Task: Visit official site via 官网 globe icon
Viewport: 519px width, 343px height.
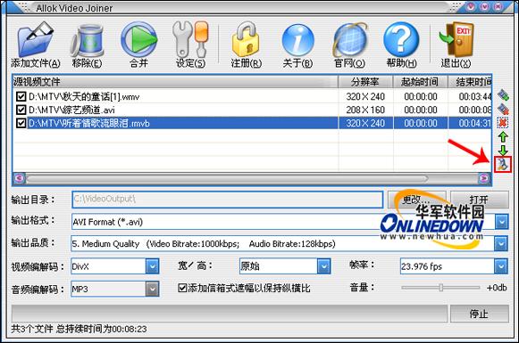Action: 350,40
